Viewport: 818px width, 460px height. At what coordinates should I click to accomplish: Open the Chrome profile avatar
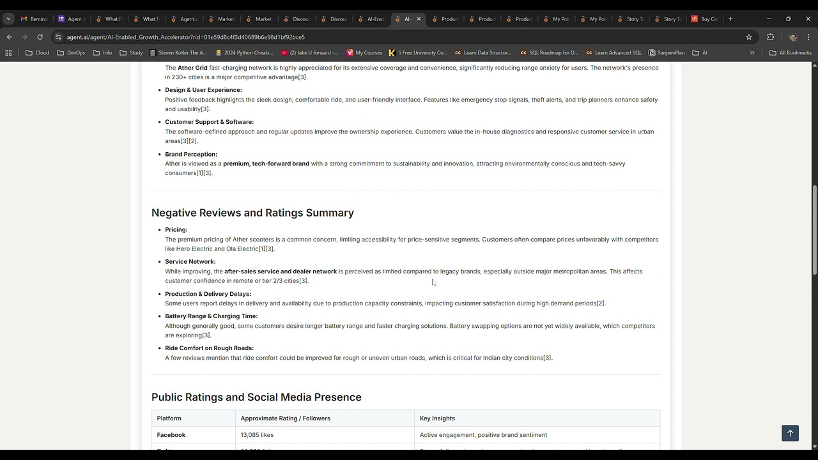[793, 37]
